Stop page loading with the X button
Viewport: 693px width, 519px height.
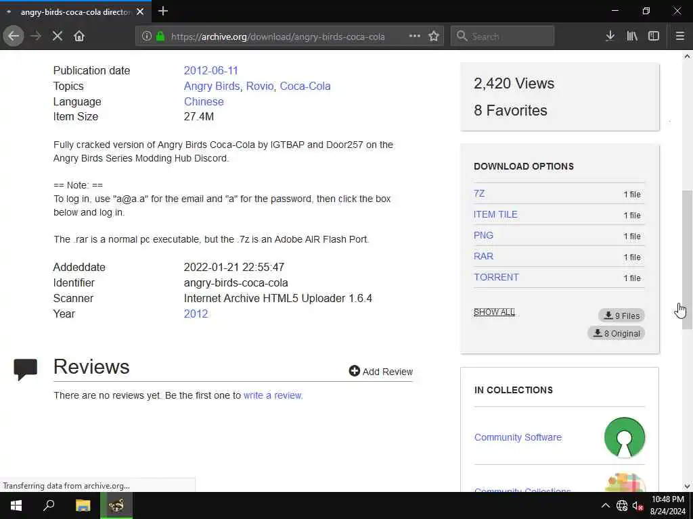click(x=58, y=36)
